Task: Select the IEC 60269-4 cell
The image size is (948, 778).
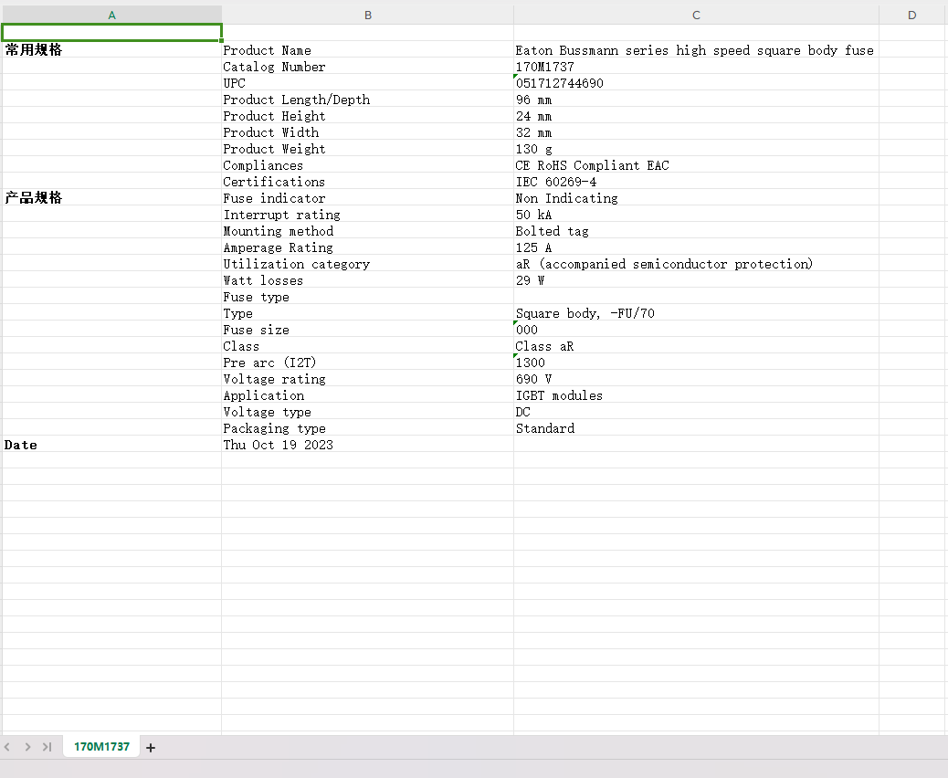Action: [x=696, y=182]
